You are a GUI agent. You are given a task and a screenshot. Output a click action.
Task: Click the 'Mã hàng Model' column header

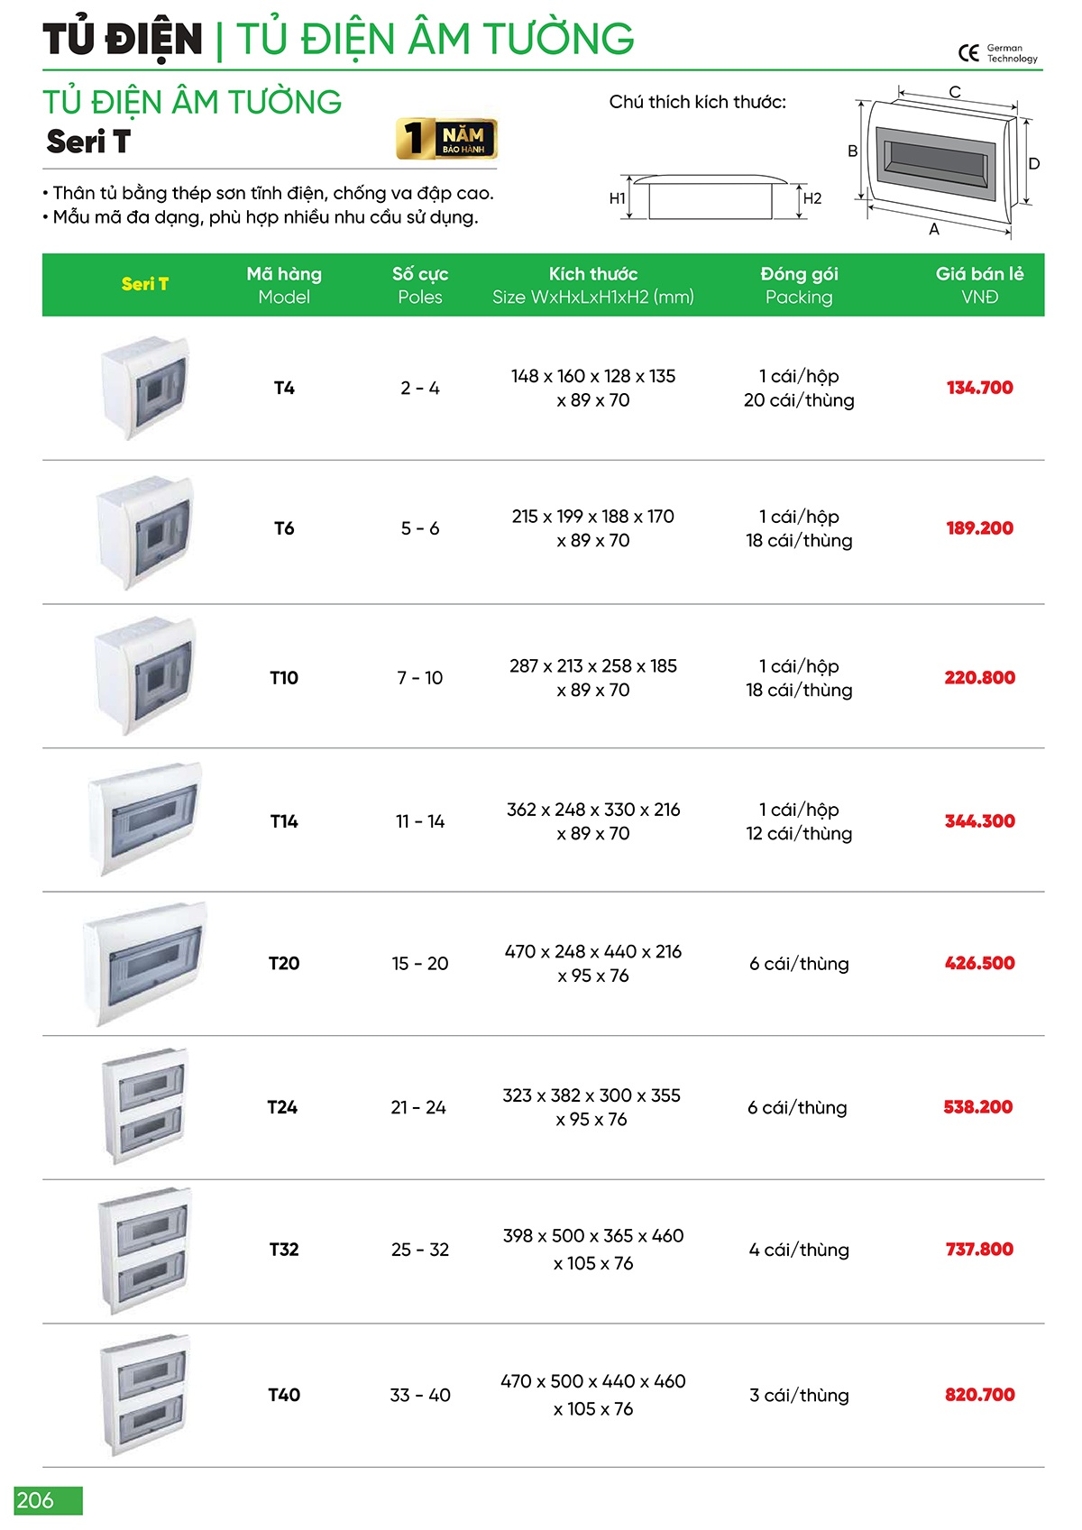click(284, 285)
